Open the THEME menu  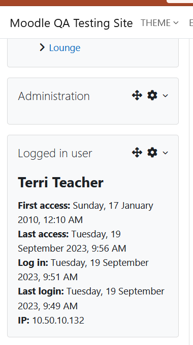(x=159, y=23)
